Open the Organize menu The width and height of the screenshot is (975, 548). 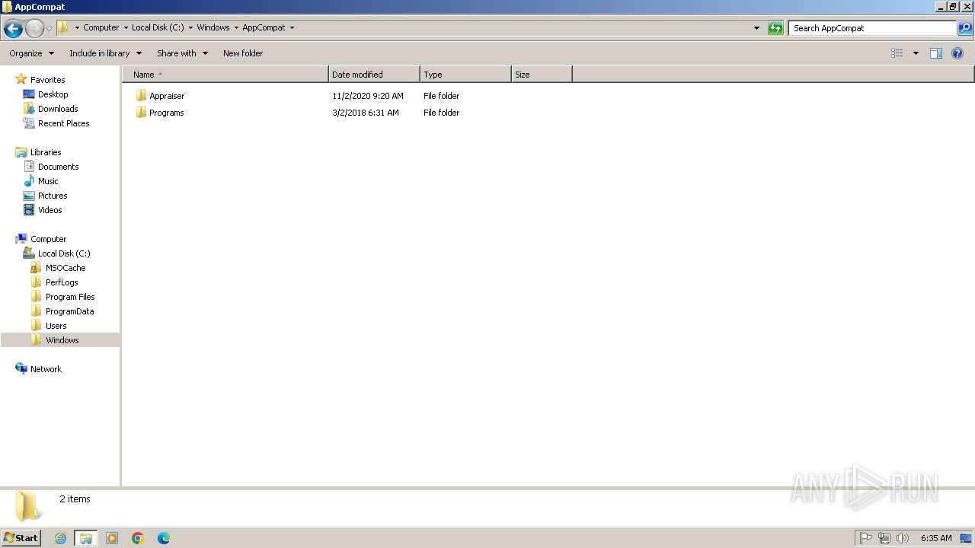pos(31,53)
